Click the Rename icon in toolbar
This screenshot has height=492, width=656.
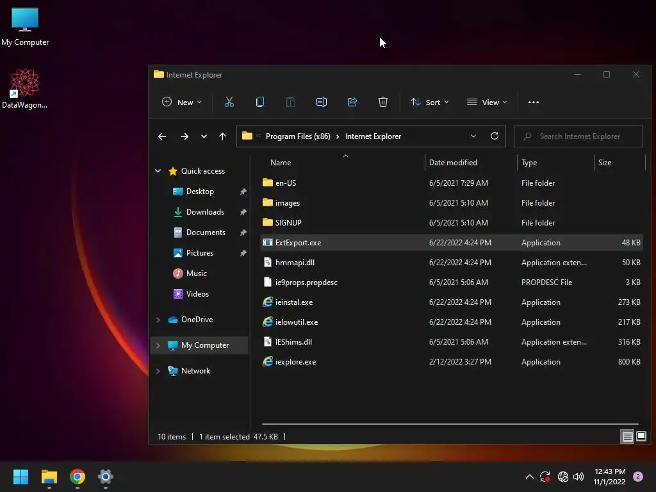pos(322,102)
